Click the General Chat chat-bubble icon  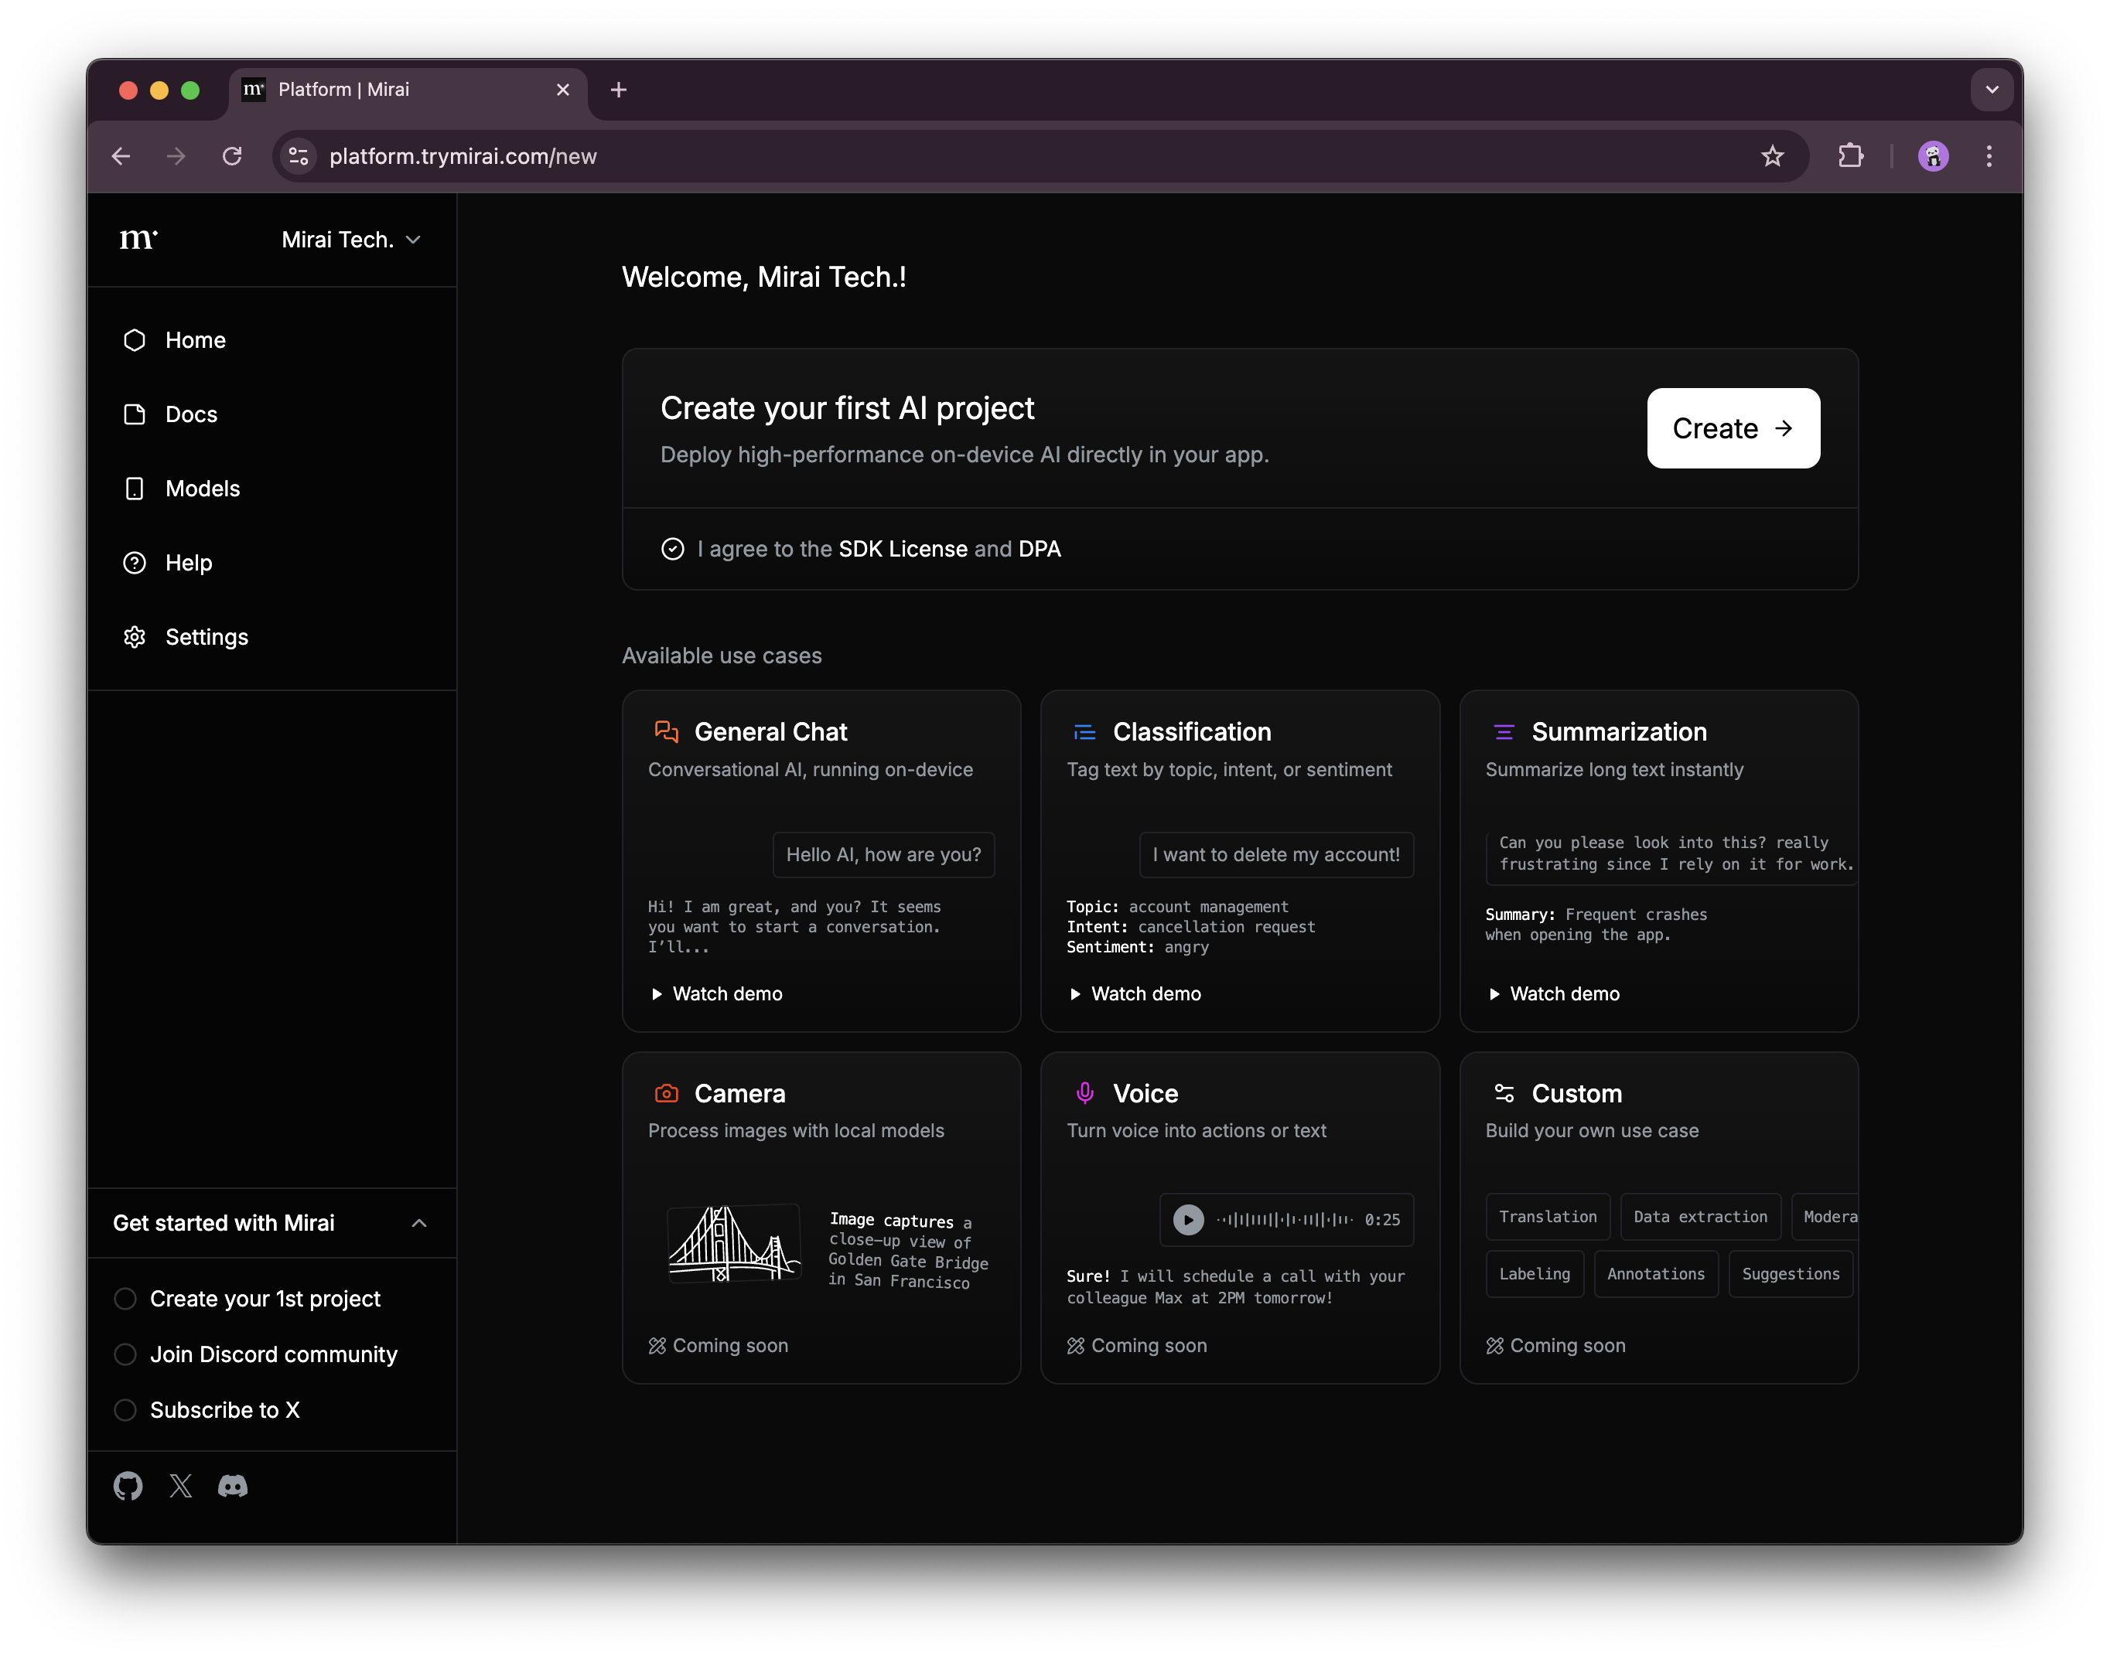(x=667, y=731)
